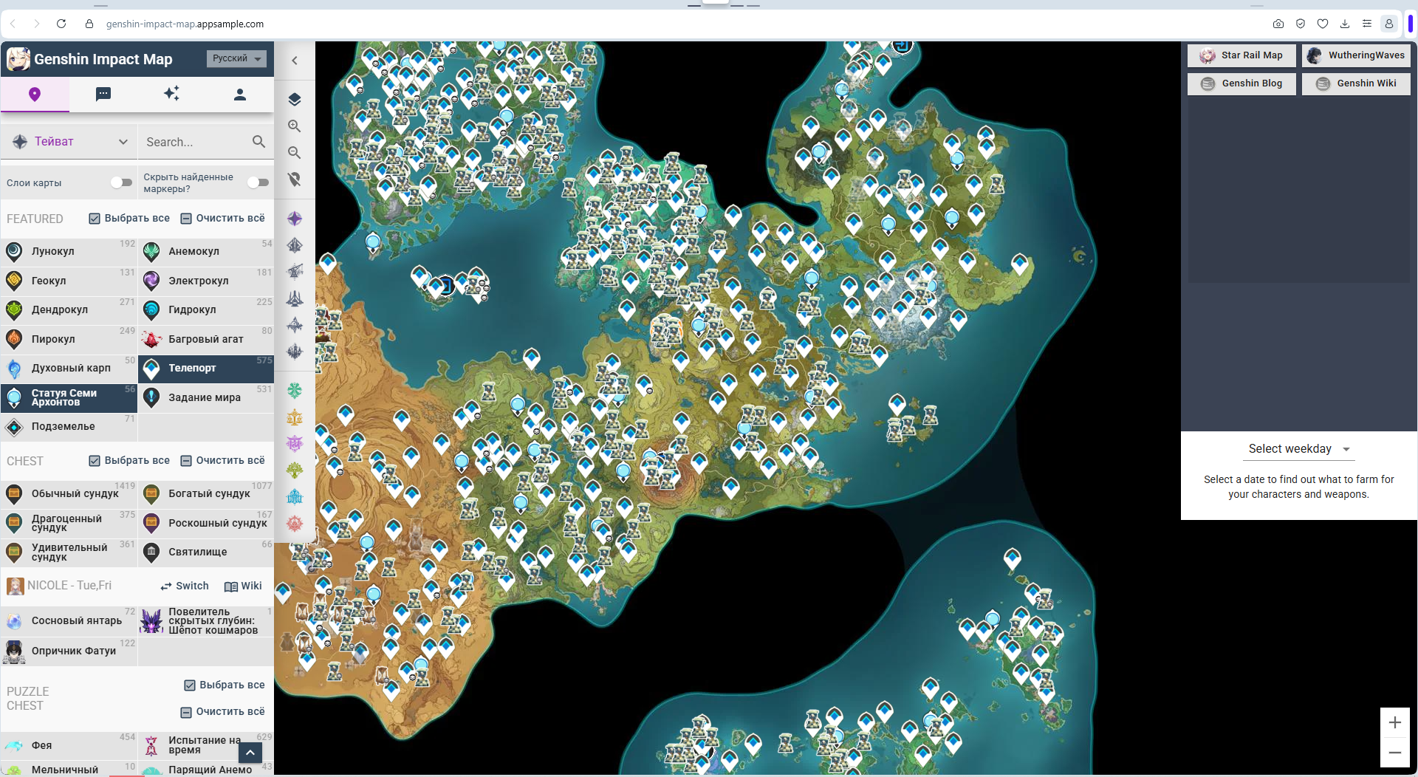Image resolution: width=1418 pixels, height=777 pixels.
Task: Click the magnifier zoom-out toolbar icon
Action: (295, 153)
